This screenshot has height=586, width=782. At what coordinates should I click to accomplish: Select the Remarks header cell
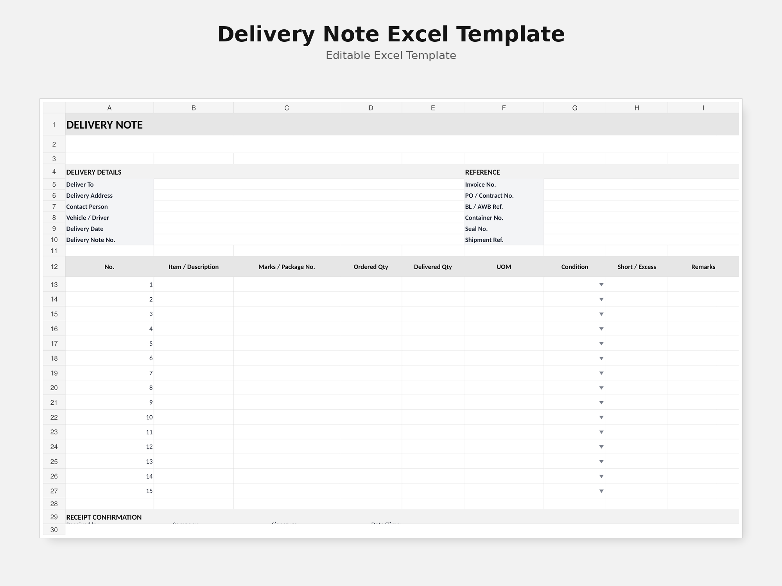(x=703, y=267)
